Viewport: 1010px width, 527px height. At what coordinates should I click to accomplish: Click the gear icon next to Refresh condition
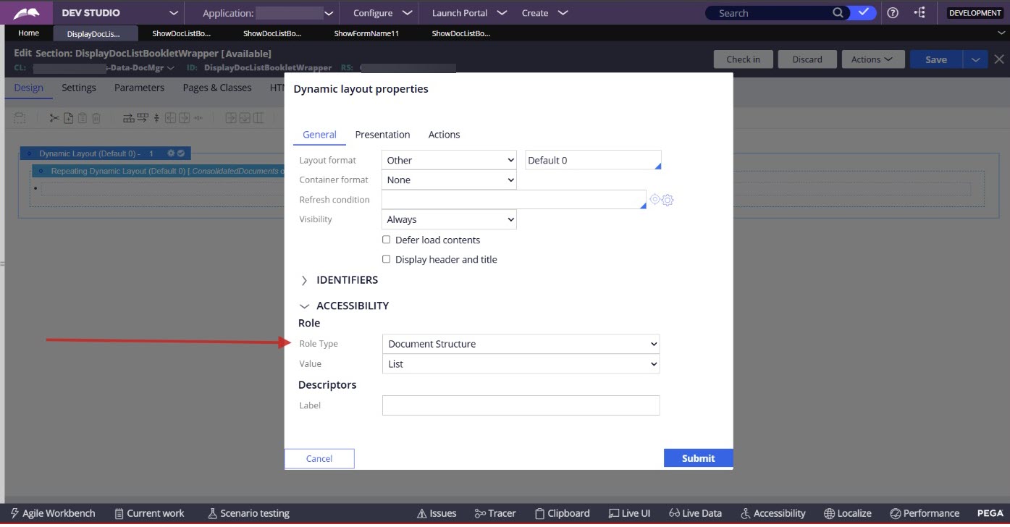[668, 200]
